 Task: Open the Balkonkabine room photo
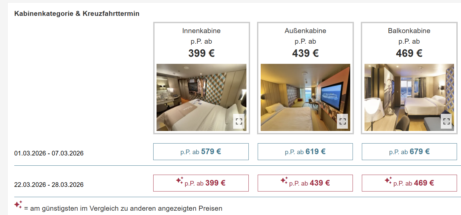[x=409, y=98]
